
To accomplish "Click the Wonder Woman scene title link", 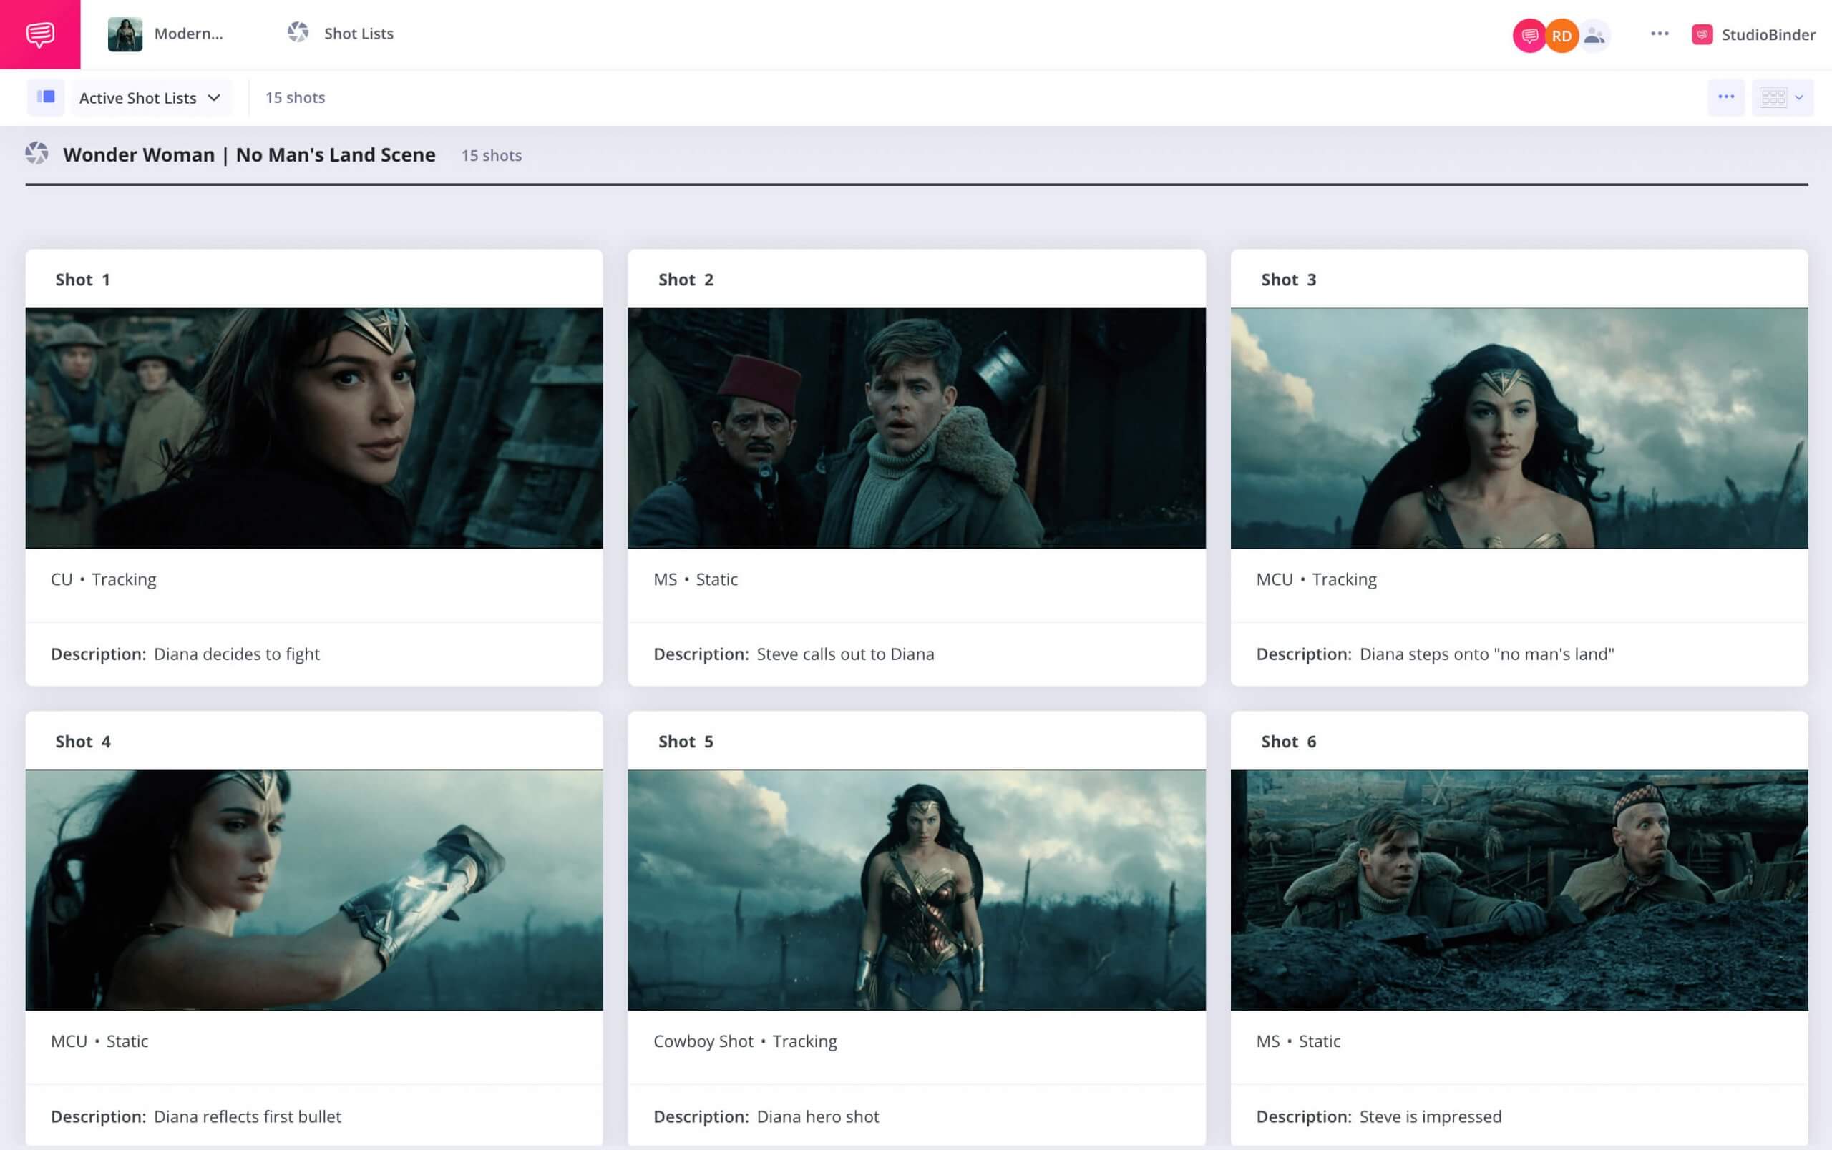I will point(249,155).
